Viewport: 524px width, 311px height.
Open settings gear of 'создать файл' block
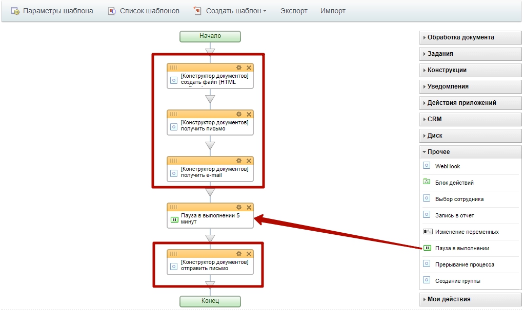pyautogui.click(x=239, y=68)
